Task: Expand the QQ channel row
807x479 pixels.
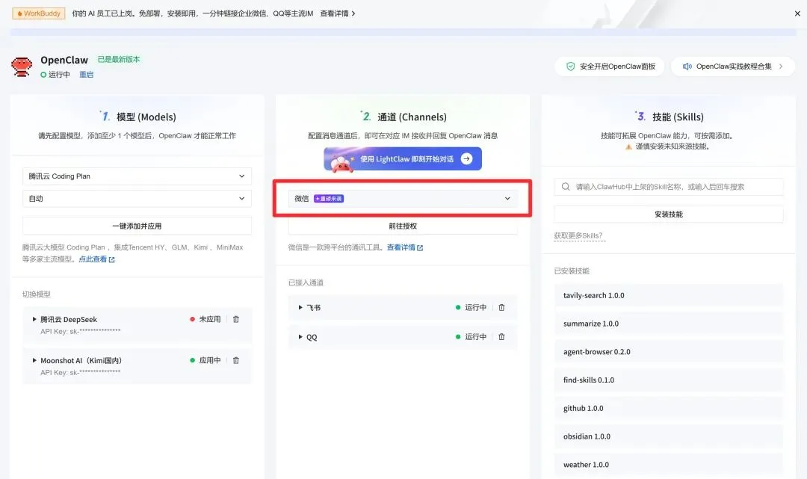Action: point(300,337)
